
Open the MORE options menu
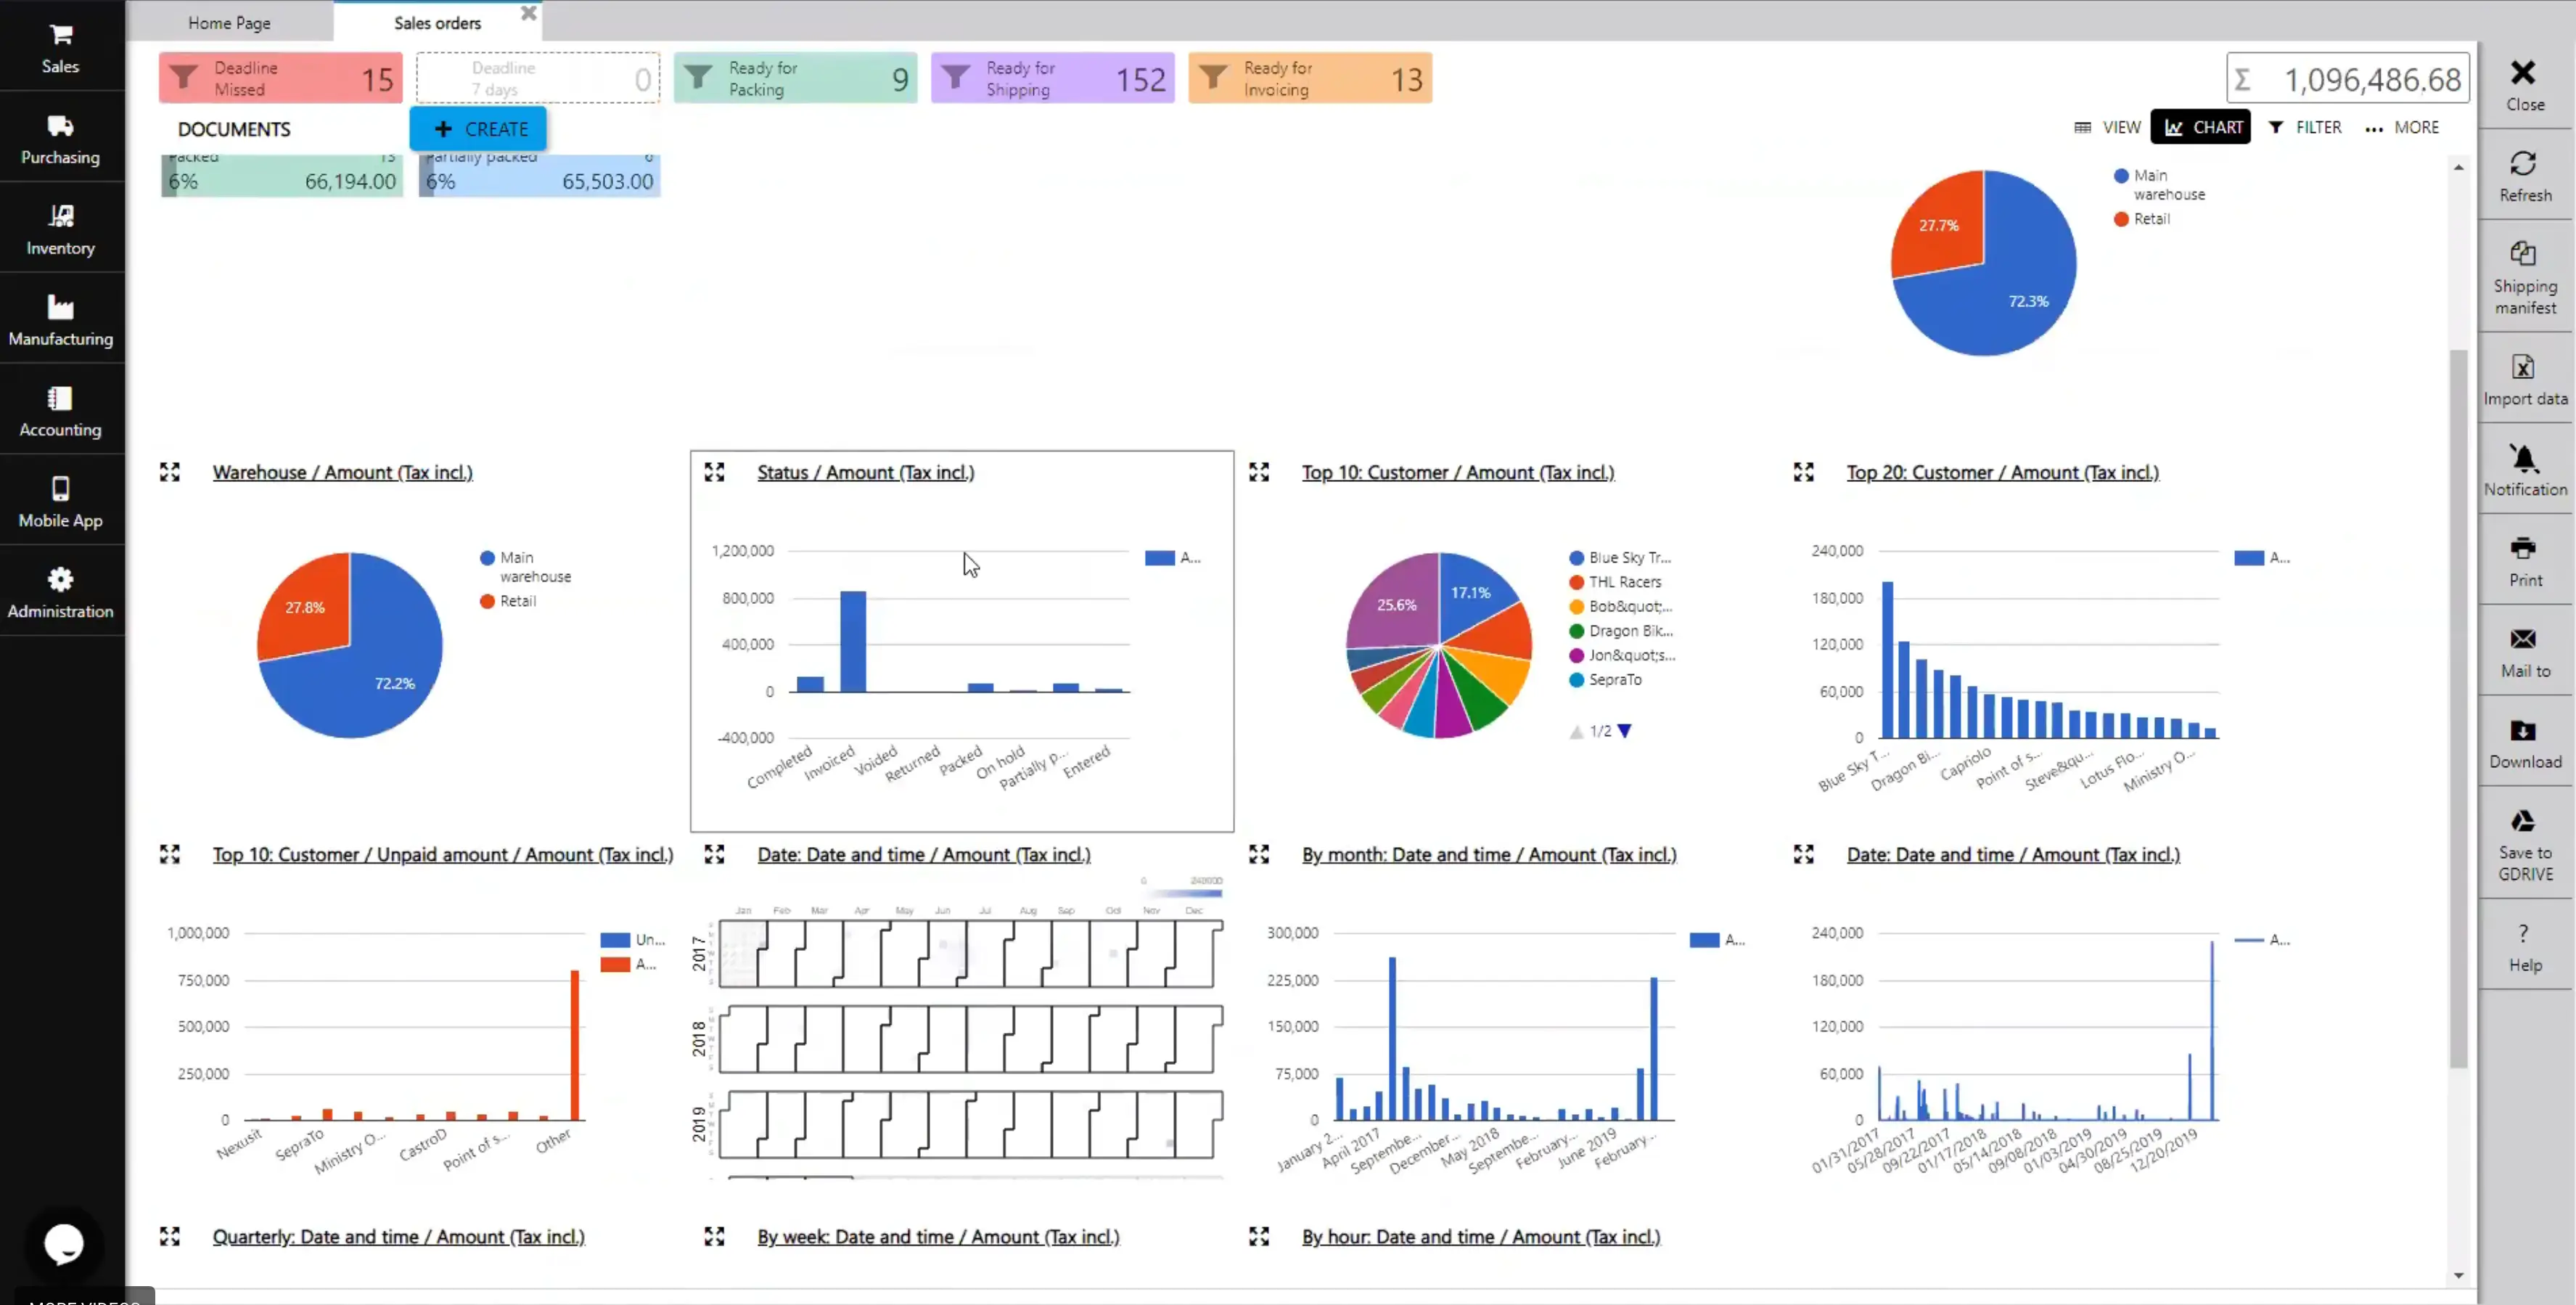(x=2402, y=127)
